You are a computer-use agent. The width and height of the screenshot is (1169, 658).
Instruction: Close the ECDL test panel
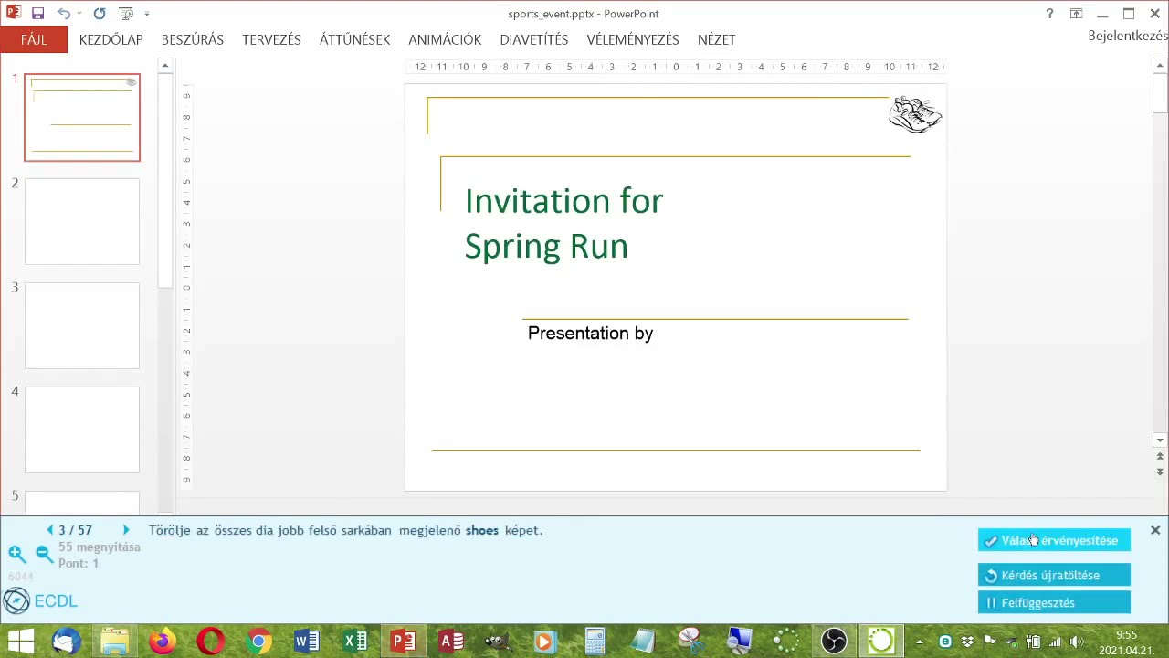coord(1155,530)
